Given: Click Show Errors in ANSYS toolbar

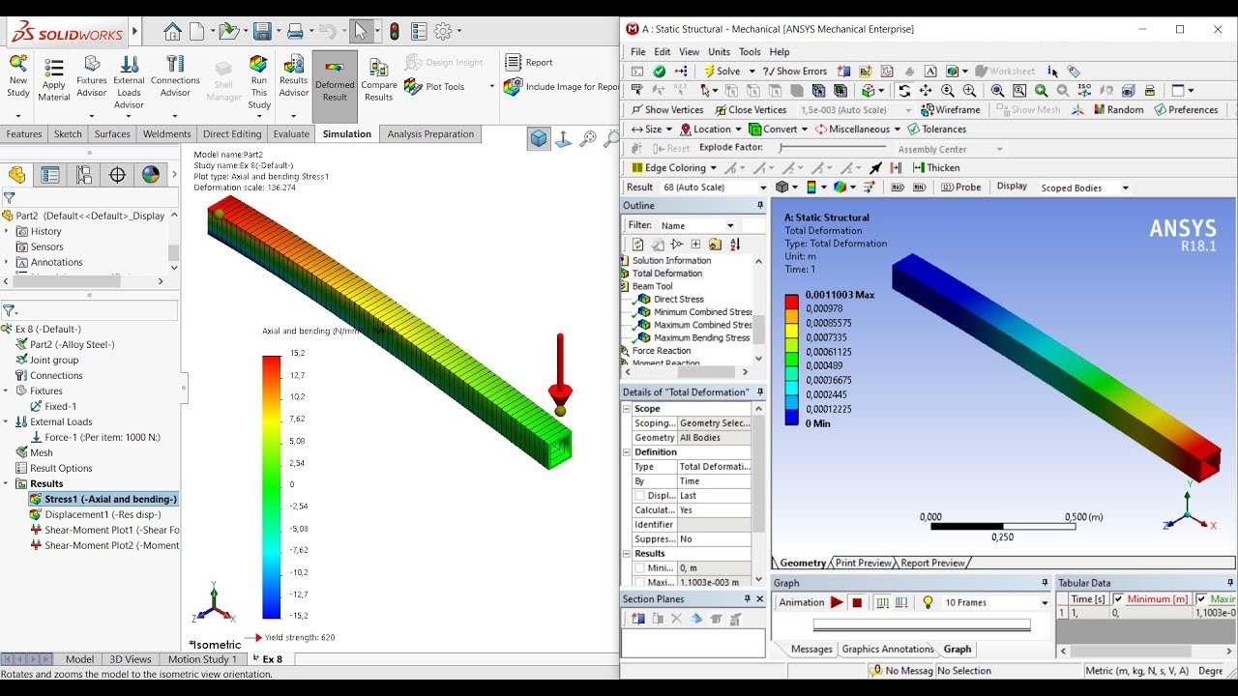Looking at the screenshot, I should [795, 72].
